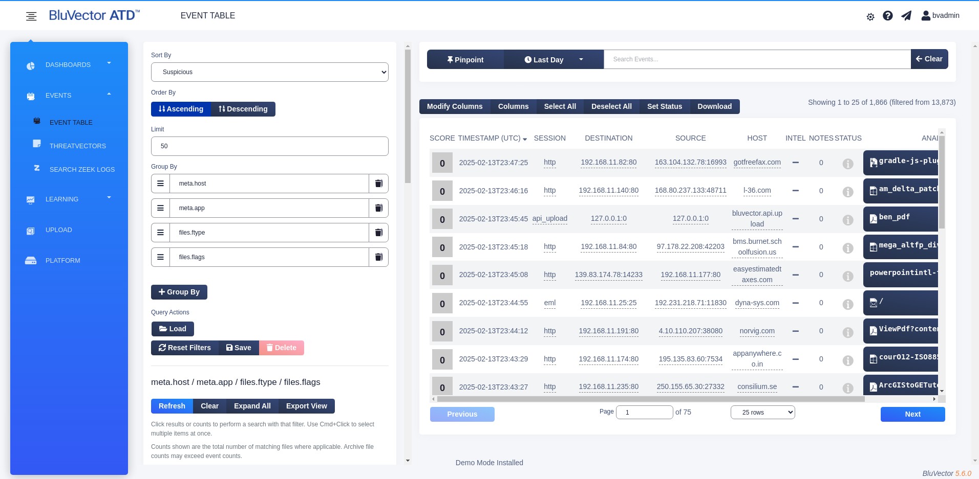The image size is (979, 479).
Task: Delete the files.ftype group-by entry
Action: (x=379, y=233)
